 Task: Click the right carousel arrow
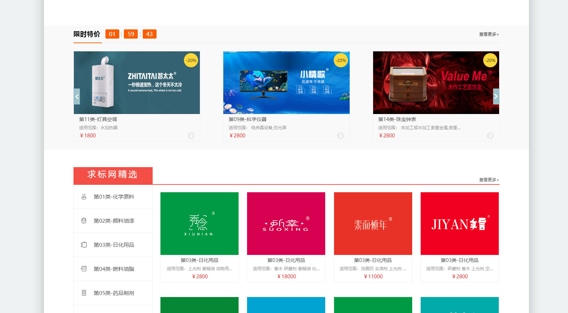496,97
